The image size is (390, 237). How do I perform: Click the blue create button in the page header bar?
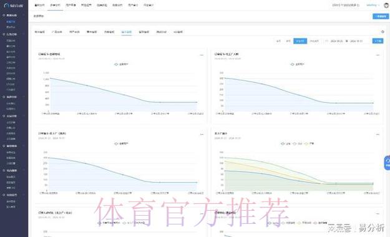(x=381, y=16)
